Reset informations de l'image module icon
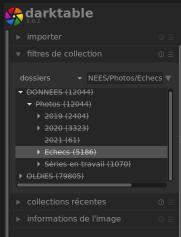The width and height of the screenshot is (181, 237). [161, 219]
